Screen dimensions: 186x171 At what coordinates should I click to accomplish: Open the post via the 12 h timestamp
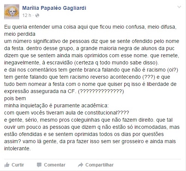[x=27, y=15]
